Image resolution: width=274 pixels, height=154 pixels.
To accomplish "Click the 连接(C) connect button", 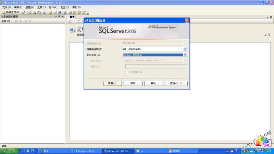I will pyautogui.click(x=112, y=83).
